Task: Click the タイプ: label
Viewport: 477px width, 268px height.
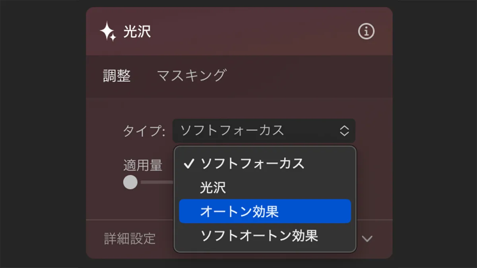Action: (144, 131)
